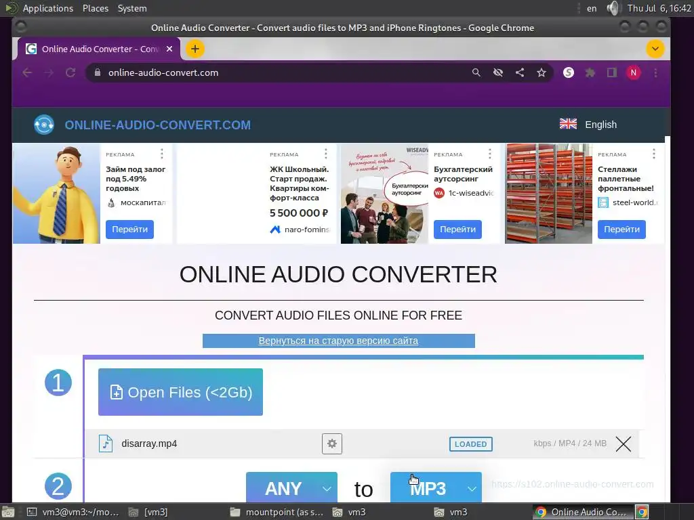The height and width of the screenshot is (520, 694).
Task: Switch to Online Audio Co... taskbar item
Action: pos(582,512)
